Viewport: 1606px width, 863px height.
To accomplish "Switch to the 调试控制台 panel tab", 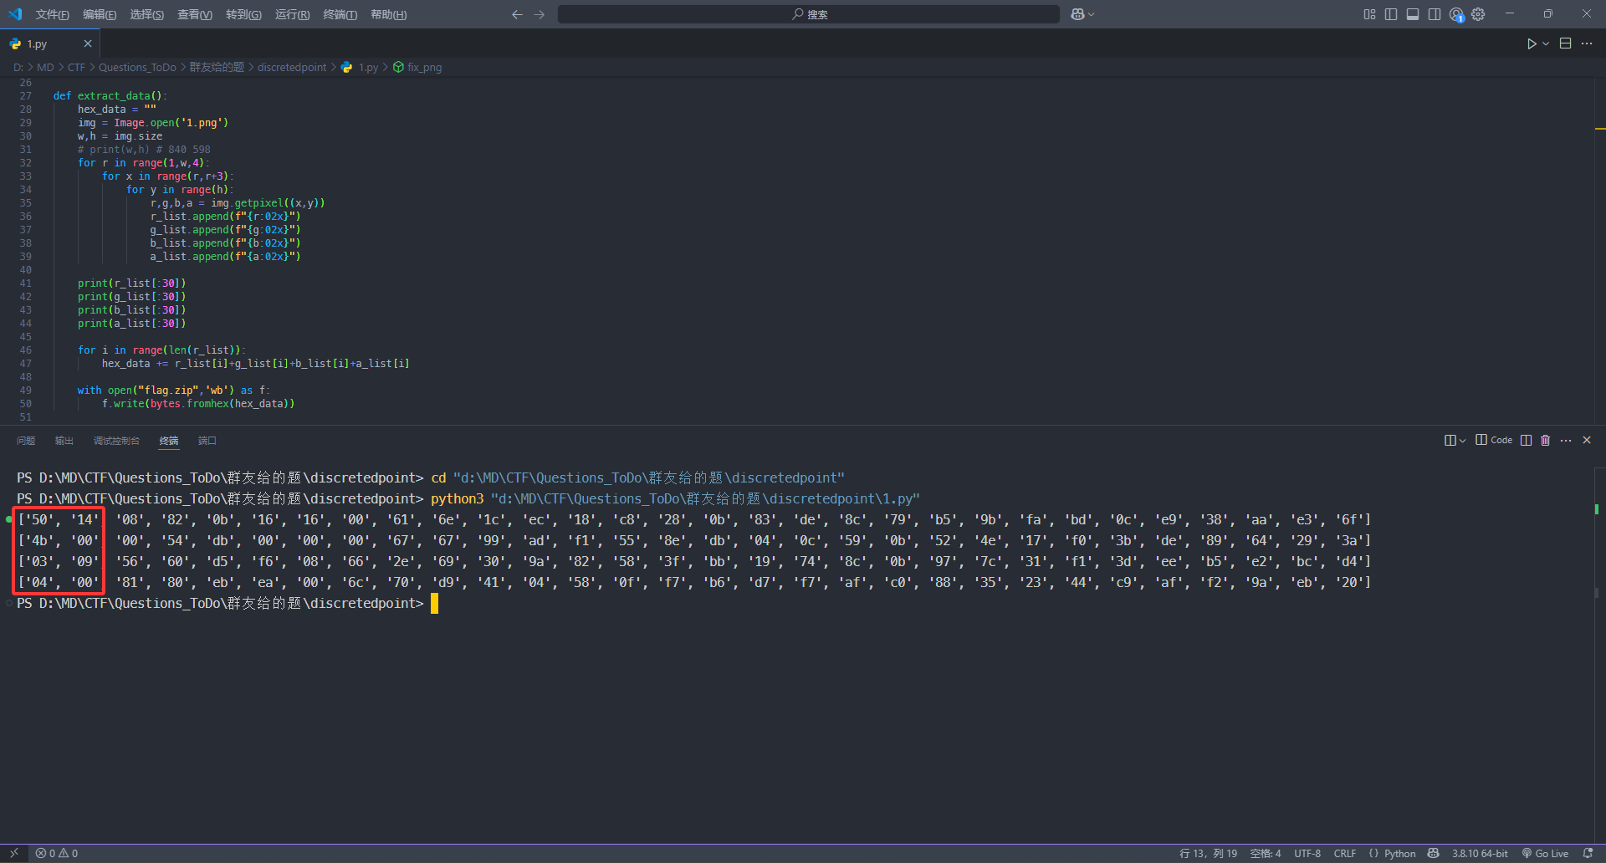I will click(x=116, y=441).
